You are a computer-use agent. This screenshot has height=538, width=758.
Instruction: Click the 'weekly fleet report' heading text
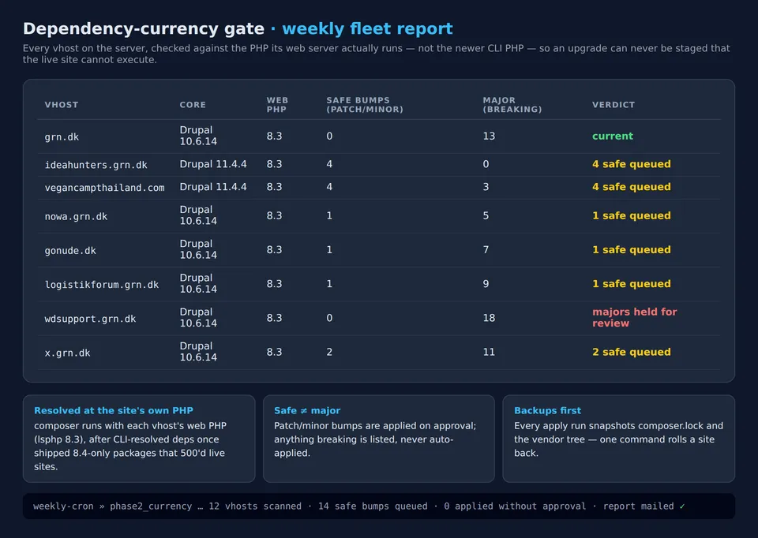point(367,29)
